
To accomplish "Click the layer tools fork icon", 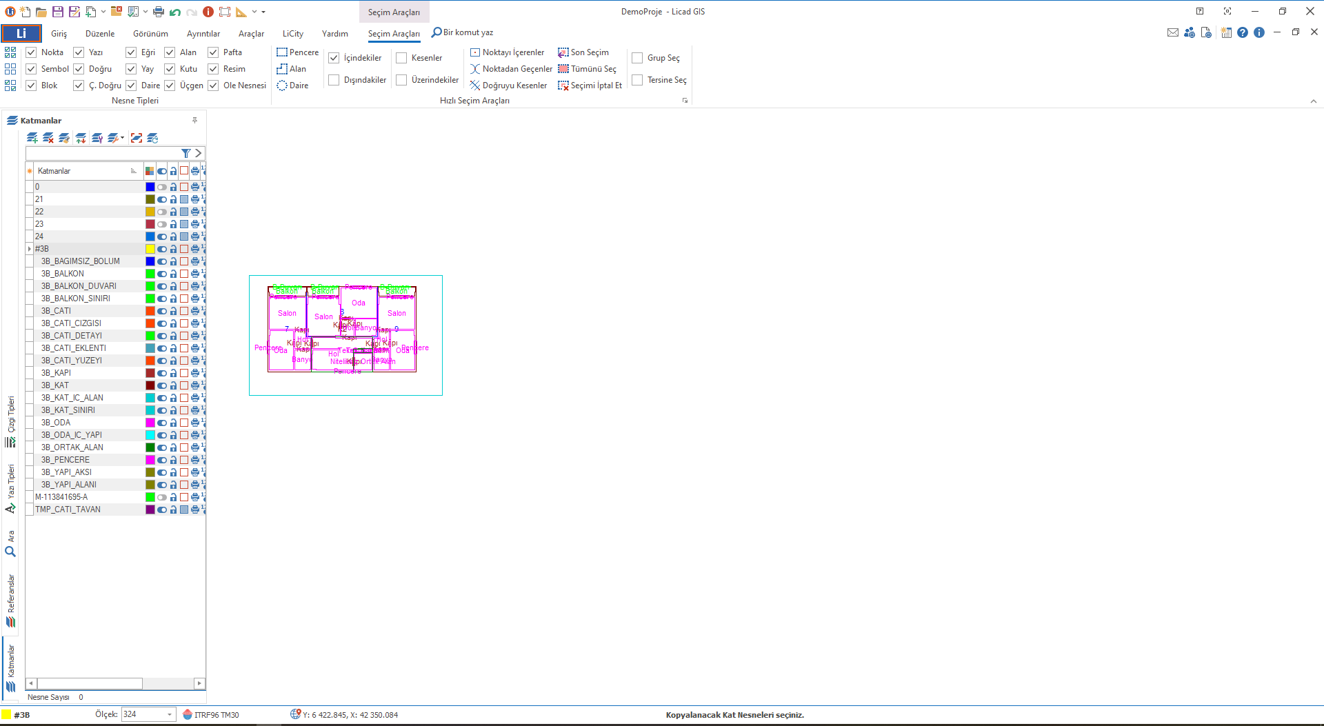I will coord(97,138).
